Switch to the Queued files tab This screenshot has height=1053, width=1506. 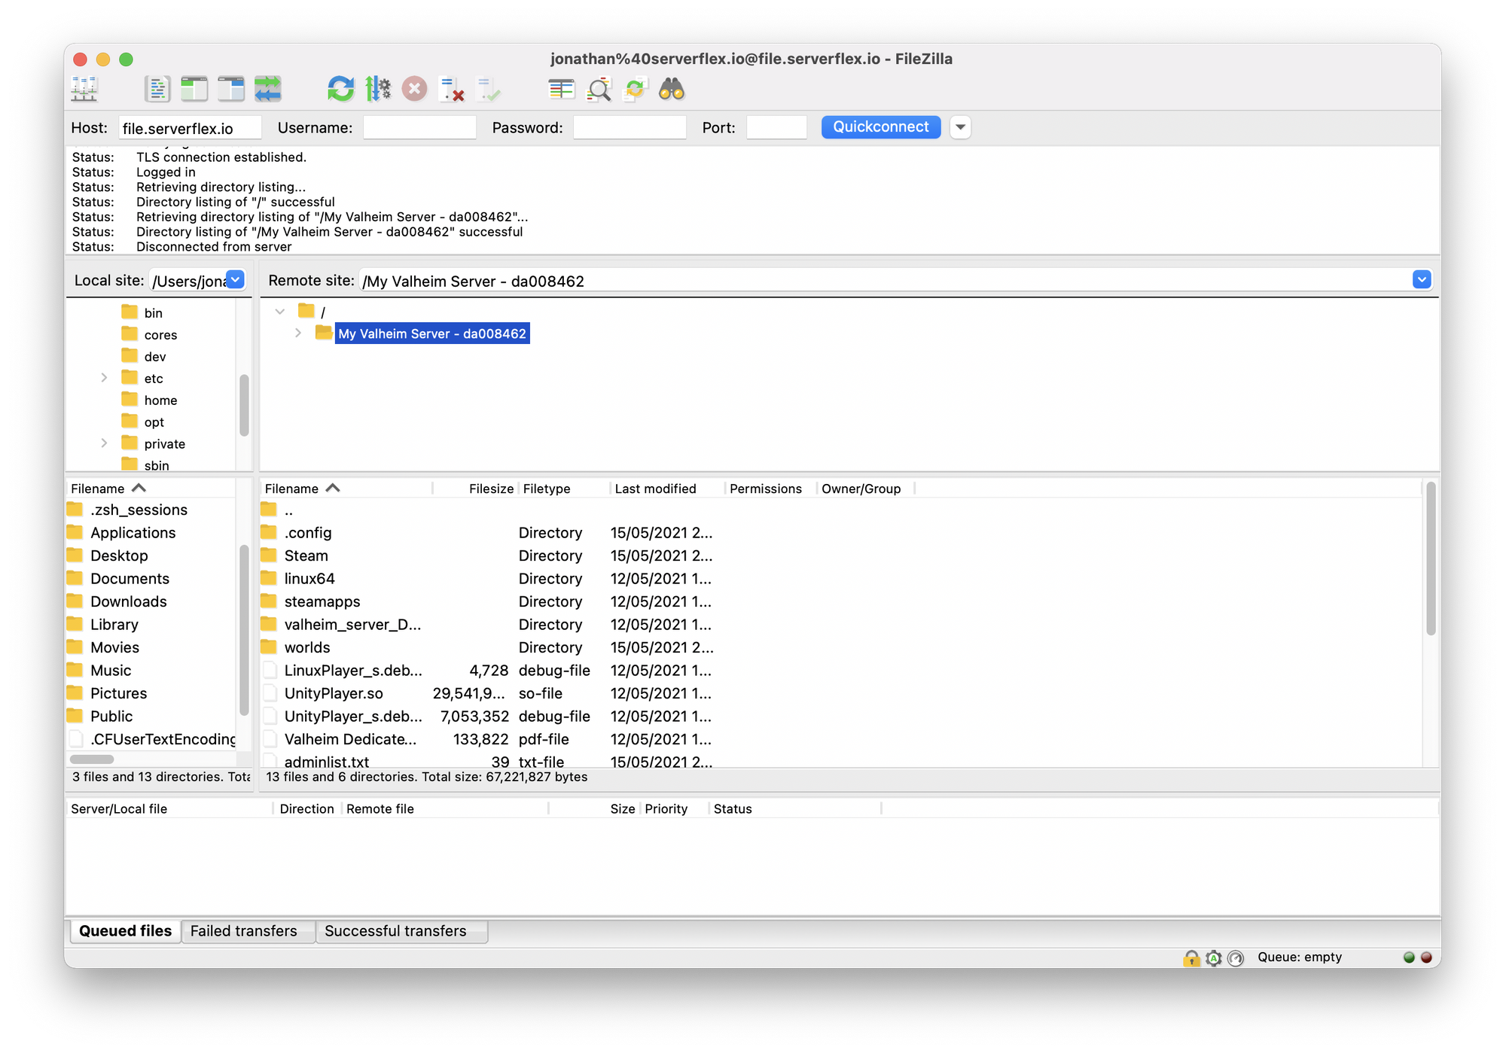tap(125, 931)
